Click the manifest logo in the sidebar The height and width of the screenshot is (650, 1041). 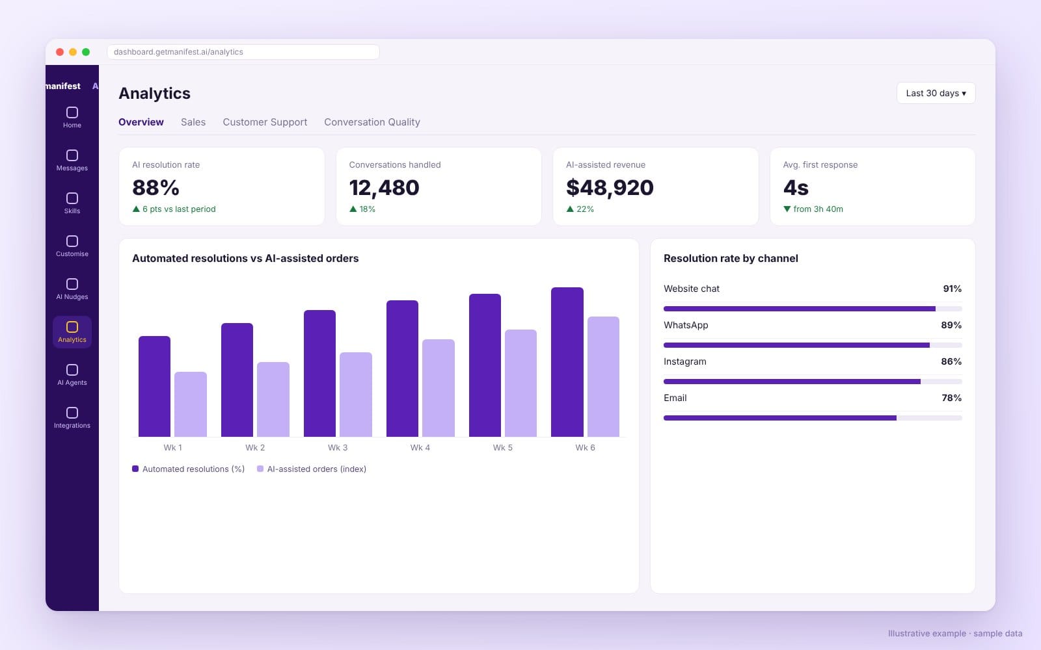coord(63,86)
